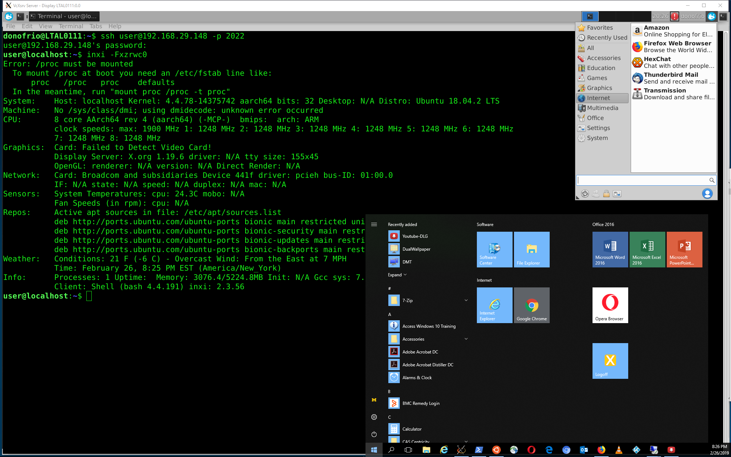Image resolution: width=731 pixels, height=457 pixels.
Task: Launch Amazon from the Internet applications list
Action: pos(674,31)
